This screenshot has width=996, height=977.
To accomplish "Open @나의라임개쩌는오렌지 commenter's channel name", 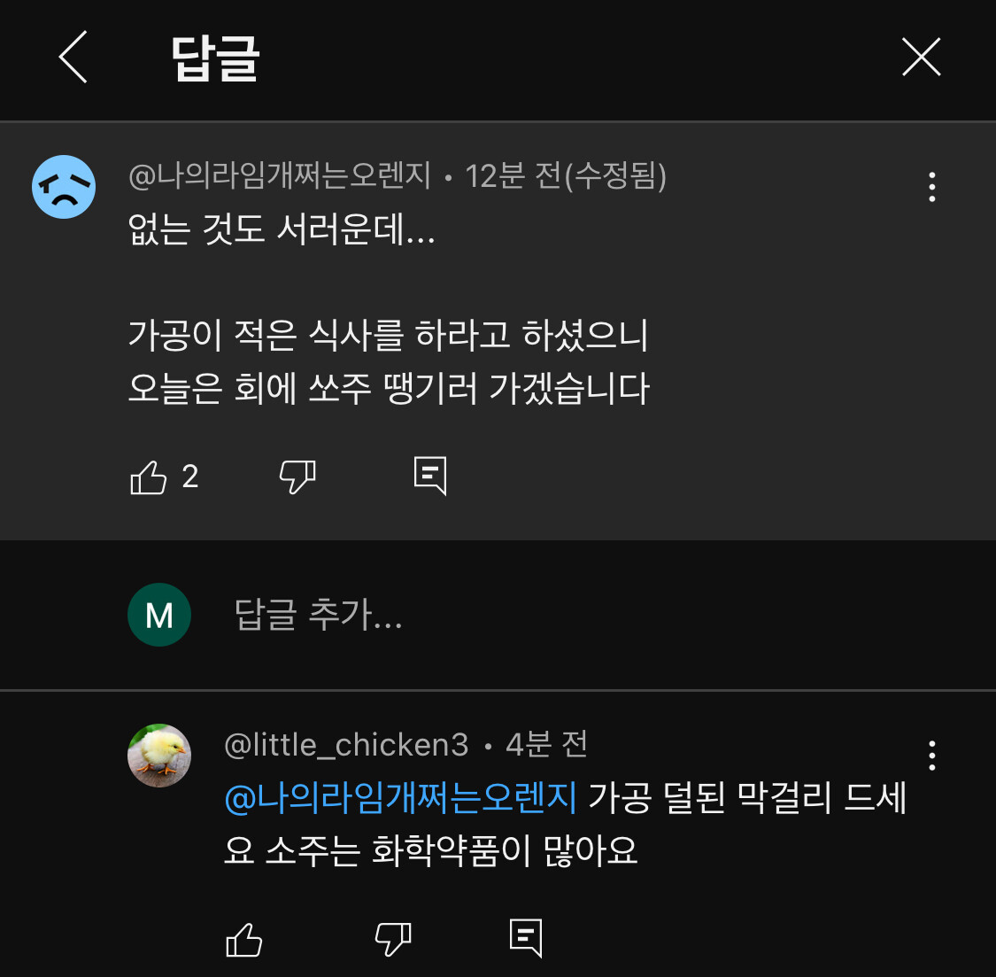I will tap(280, 176).
